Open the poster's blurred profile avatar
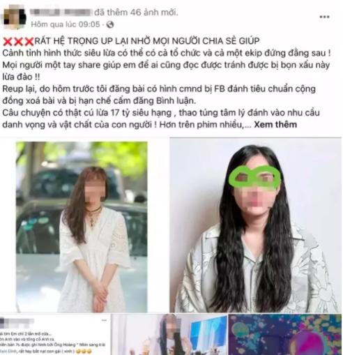The height and width of the screenshot is (355, 343). coord(15,17)
